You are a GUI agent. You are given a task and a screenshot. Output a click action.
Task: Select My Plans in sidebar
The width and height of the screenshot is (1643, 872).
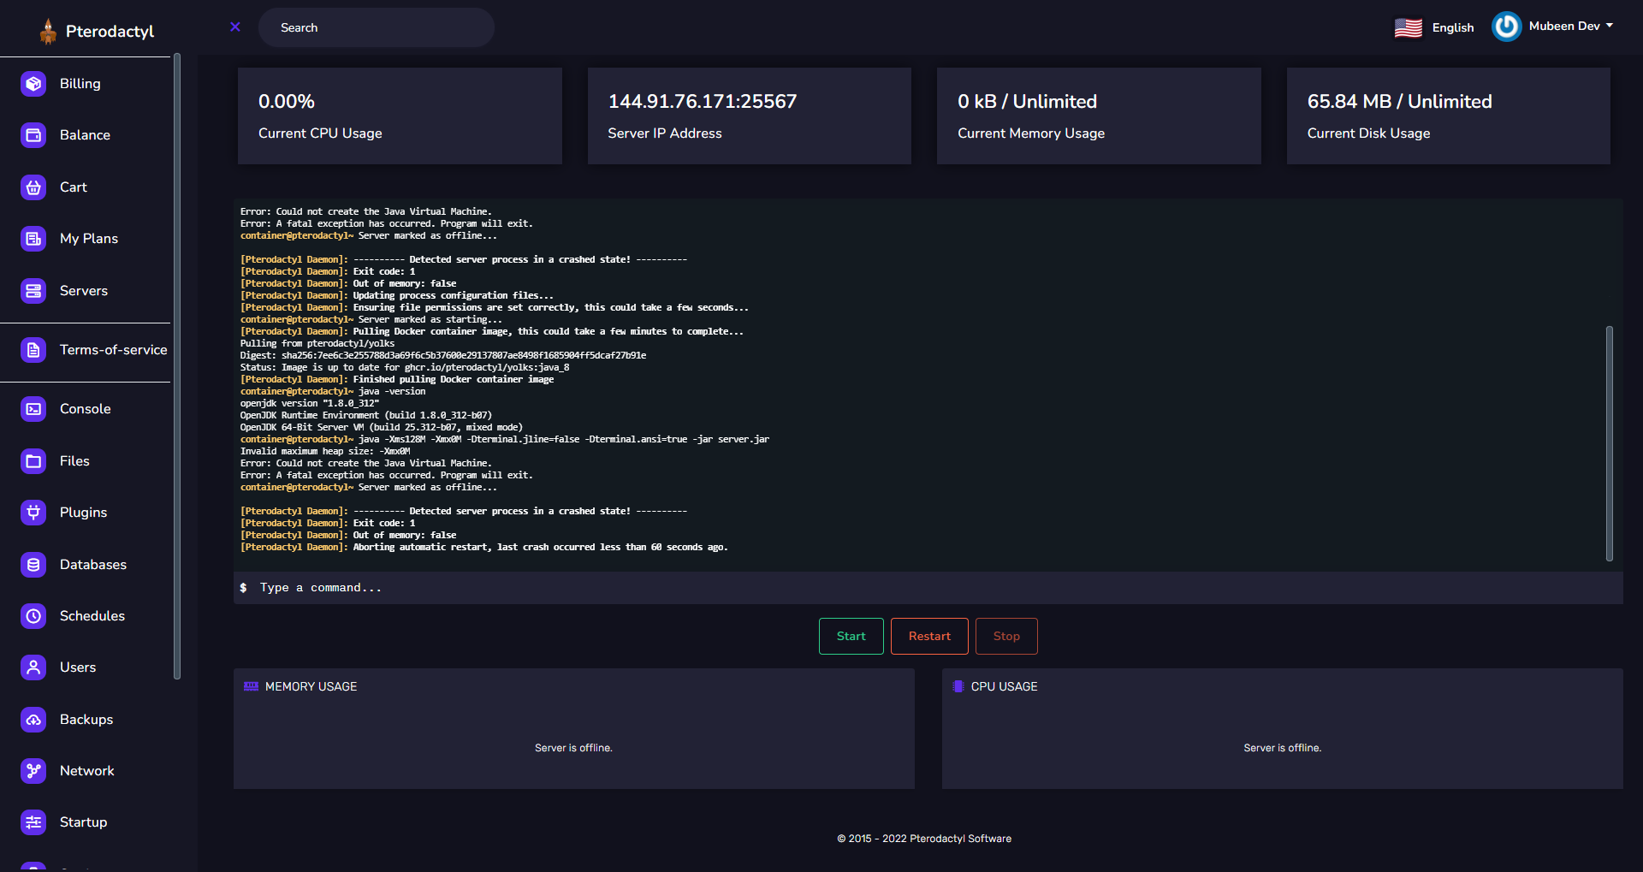[89, 239]
